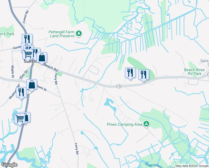Viewport: 209px width, 168px height.
Task: Select the shopping cart marker by Route 1 south
Action: (x=20, y=120)
